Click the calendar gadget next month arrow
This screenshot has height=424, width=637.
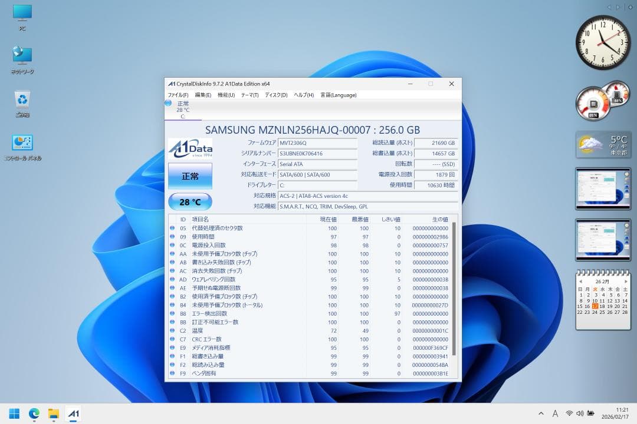pos(626,281)
